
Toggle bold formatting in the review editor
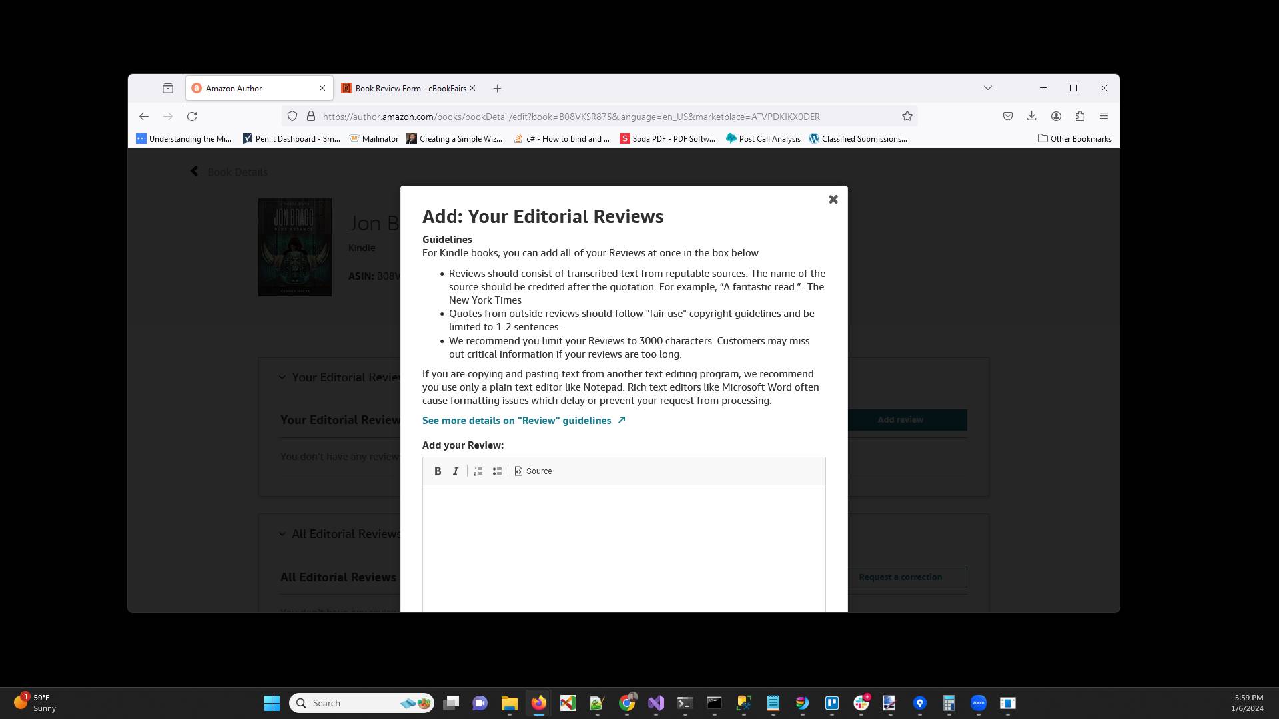(438, 471)
